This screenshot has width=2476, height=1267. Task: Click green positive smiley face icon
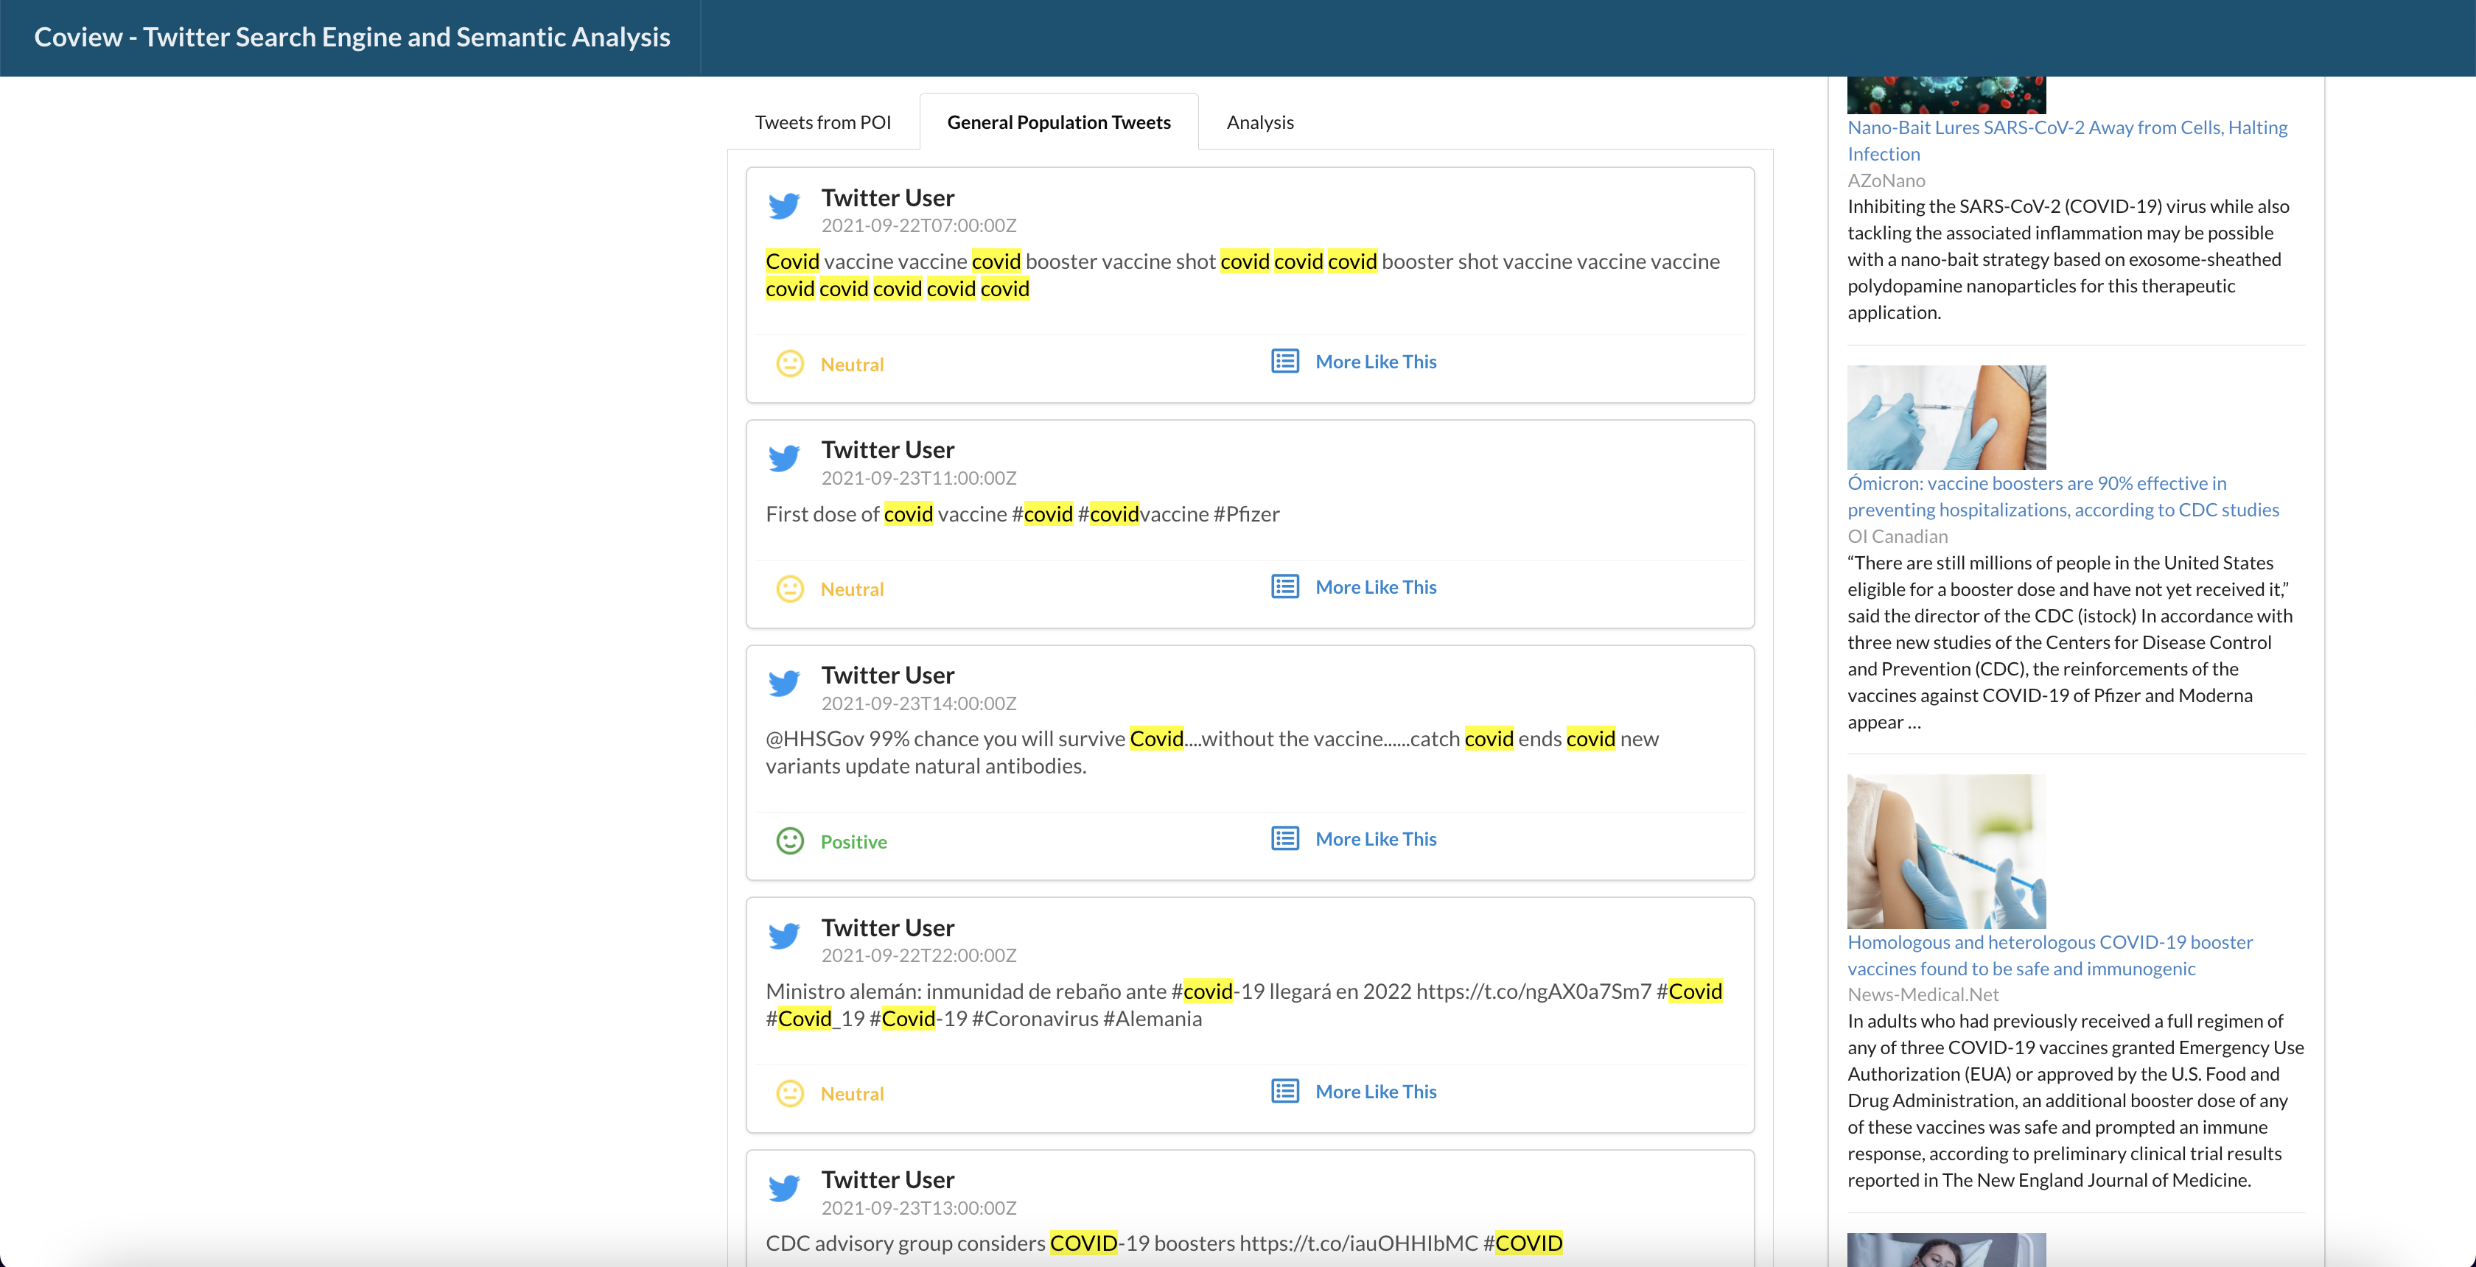pyautogui.click(x=790, y=841)
